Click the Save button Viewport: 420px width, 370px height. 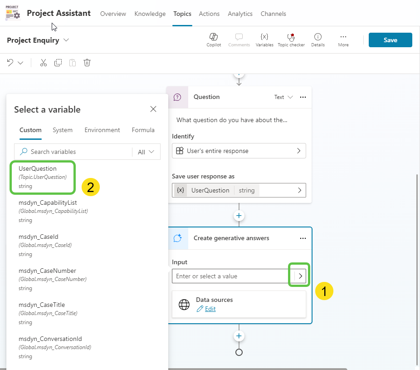click(390, 40)
